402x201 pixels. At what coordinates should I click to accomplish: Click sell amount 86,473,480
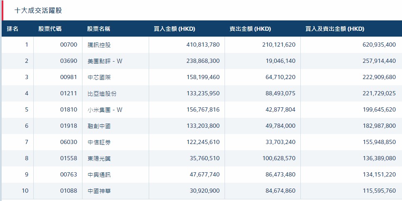[x=280, y=175]
